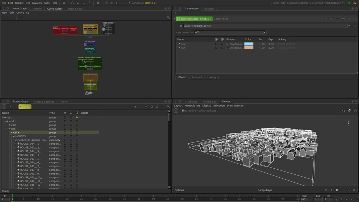359x202 pixels.
Task: Toggle solo checkbox for sun light
Action: click(x=222, y=48)
